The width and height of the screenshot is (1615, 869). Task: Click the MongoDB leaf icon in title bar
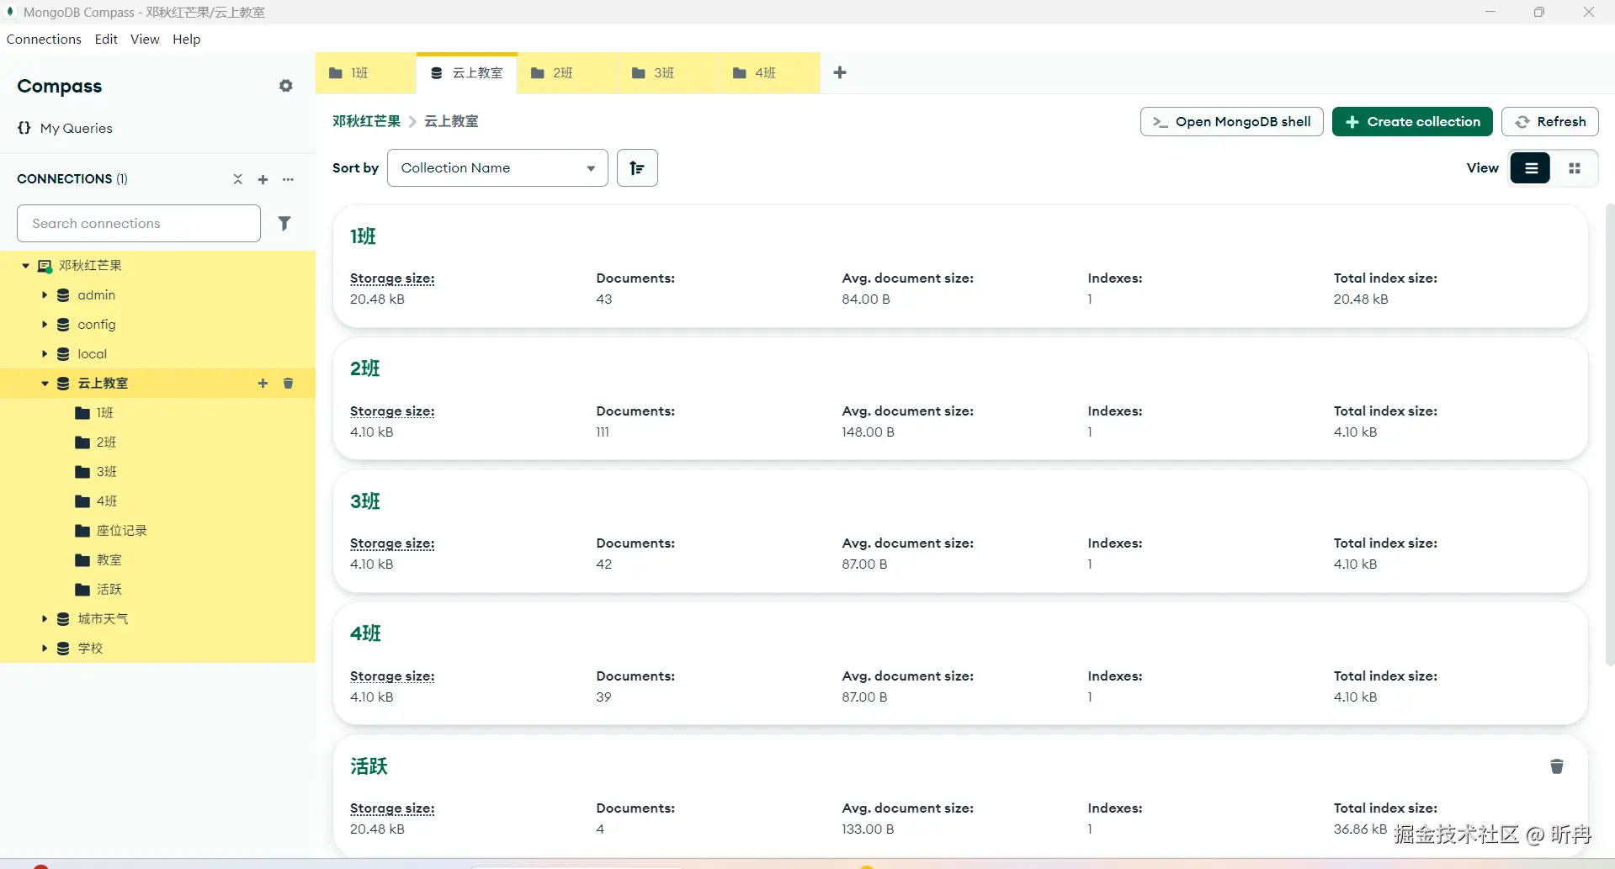pyautogui.click(x=11, y=12)
